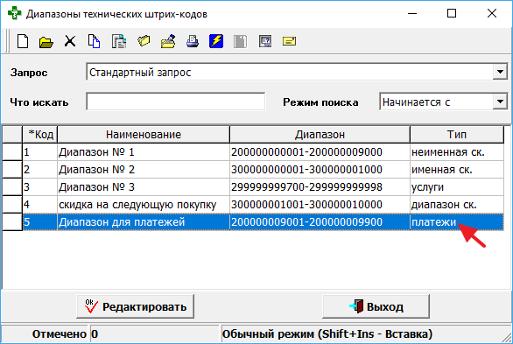The width and height of the screenshot is (513, 344).
Task: Click the black X delete toolbar icon
Action: click(70, 41)
